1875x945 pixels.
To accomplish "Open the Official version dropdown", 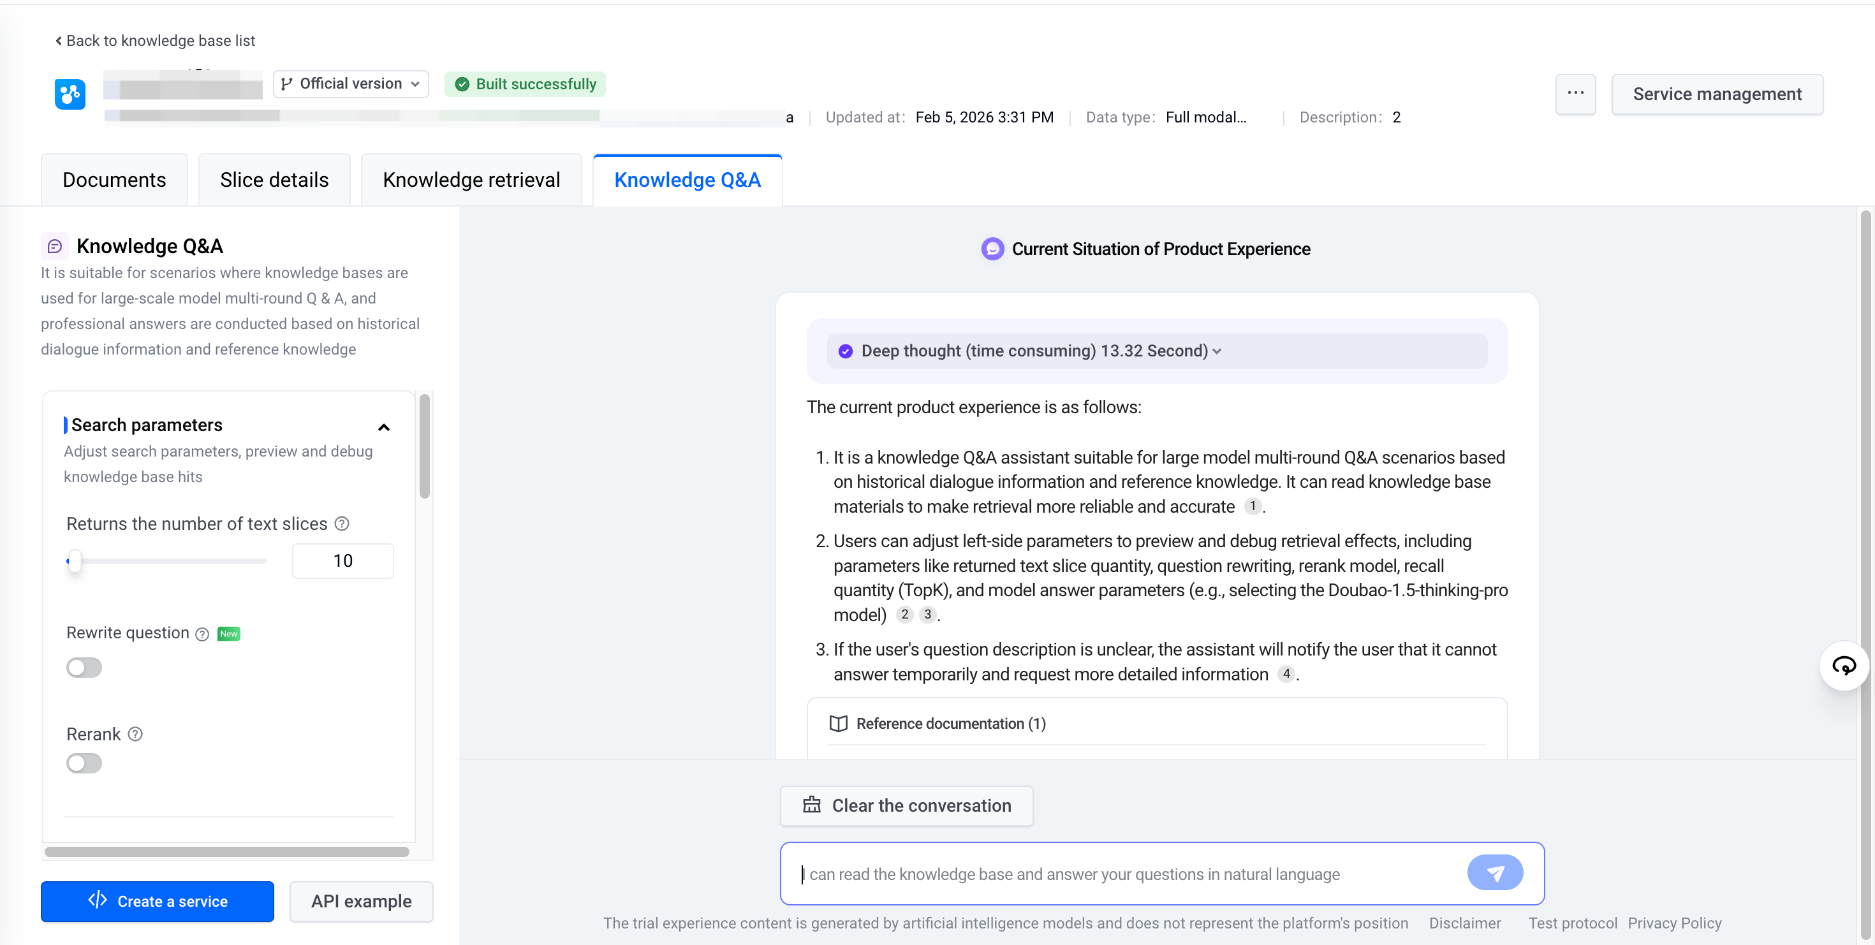I will coord(351,84).
